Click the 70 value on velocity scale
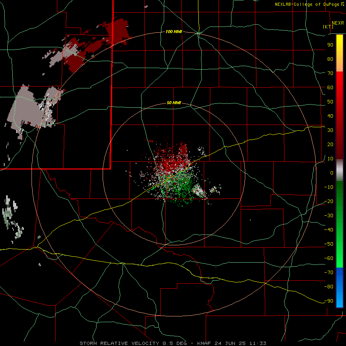 (x=330, y=73)
